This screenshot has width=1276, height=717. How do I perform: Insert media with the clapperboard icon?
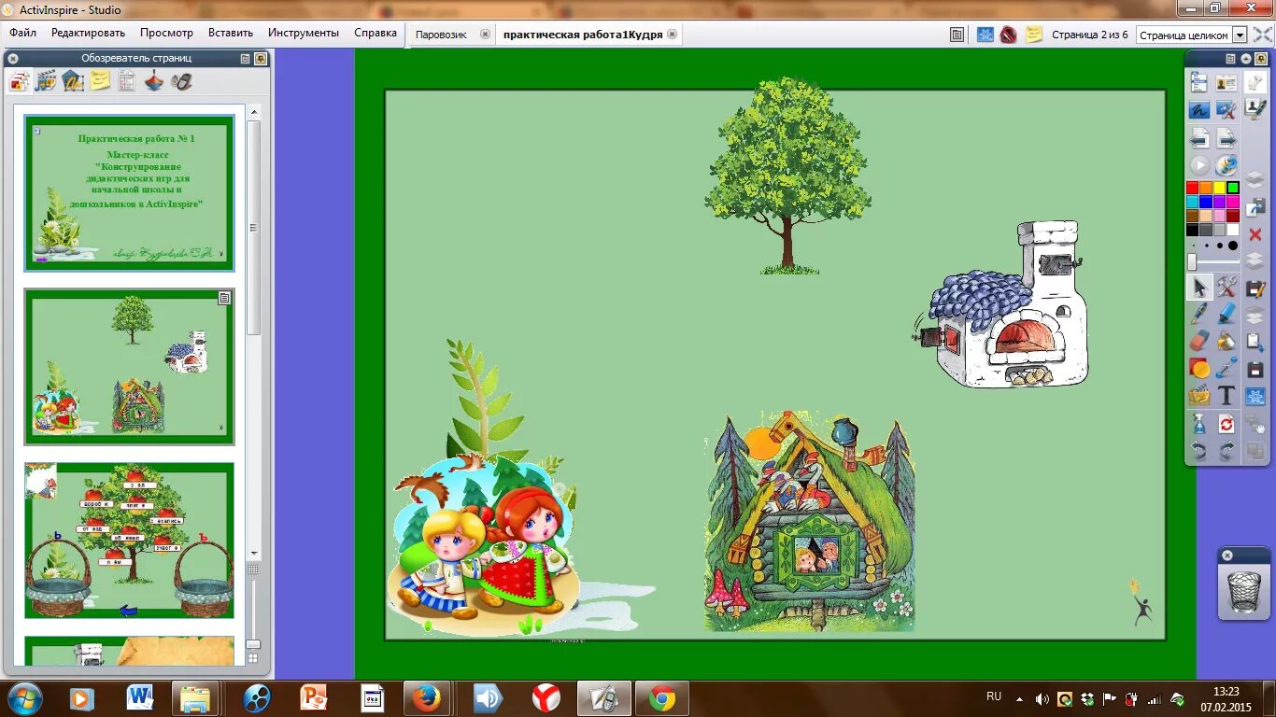point(1199,395)
